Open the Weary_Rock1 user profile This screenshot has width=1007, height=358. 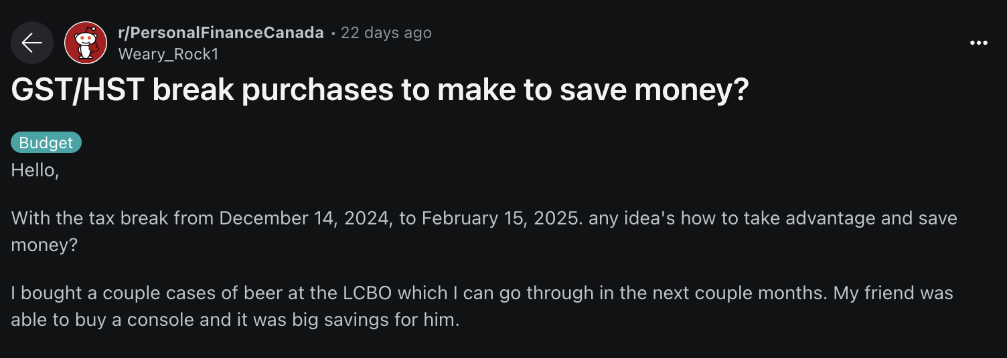coord(168,54)
